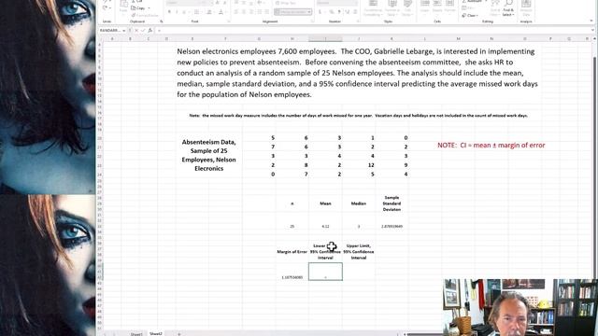Open the Format as Table menu

click(x=392, y=7)
